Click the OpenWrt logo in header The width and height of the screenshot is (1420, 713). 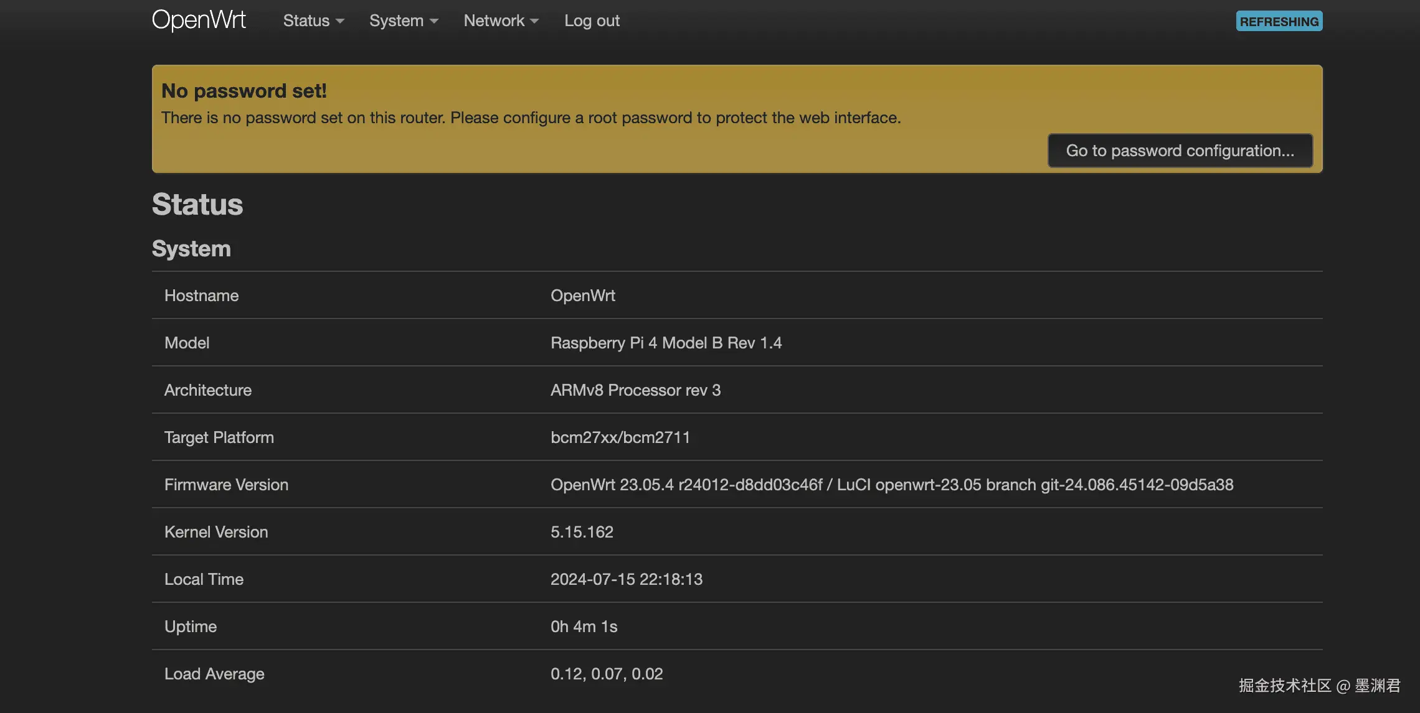click(x=199, y=20)
